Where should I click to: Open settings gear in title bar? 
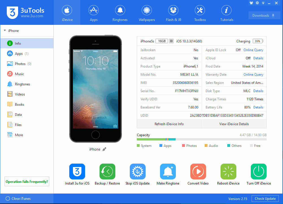click(257, 3)
